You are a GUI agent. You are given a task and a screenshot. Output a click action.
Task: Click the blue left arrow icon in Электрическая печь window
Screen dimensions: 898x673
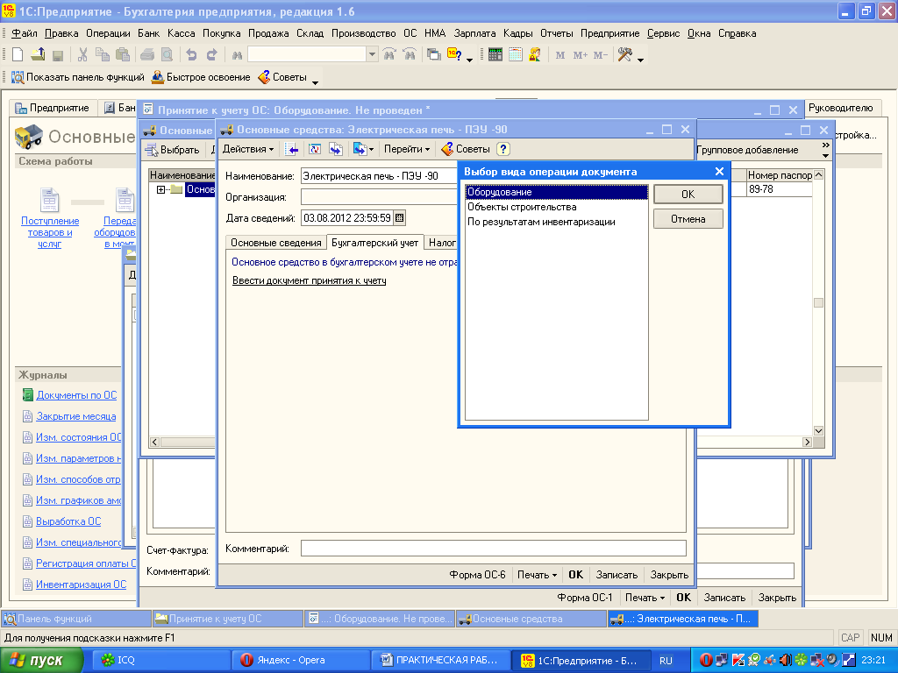pyautogui.click(x=292, y=149)
